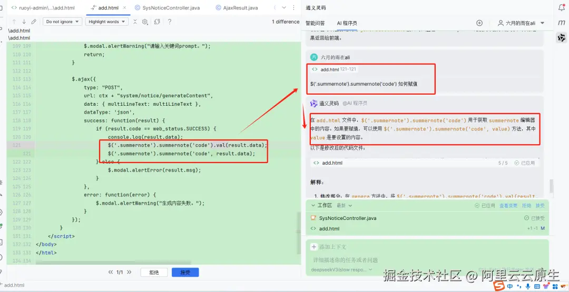Click the blue 接受 button
The height and width of the screenshot is (292, 569).
(x=185, y=273)
